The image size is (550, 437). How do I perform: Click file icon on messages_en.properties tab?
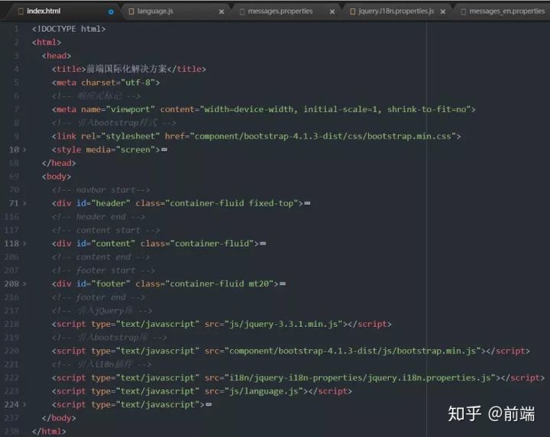pyautogui.click(x=464, y=11)
